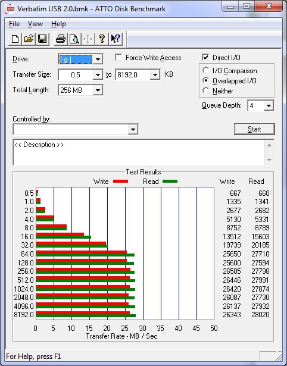Save benchmark with the floppy disk icon
Viewport: 287px width, 366px height.
coord(42,39)
